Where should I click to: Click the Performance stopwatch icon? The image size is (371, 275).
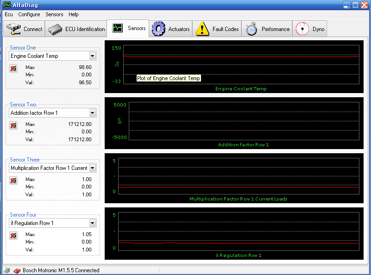pyautogui.click(x=252, y=29)
